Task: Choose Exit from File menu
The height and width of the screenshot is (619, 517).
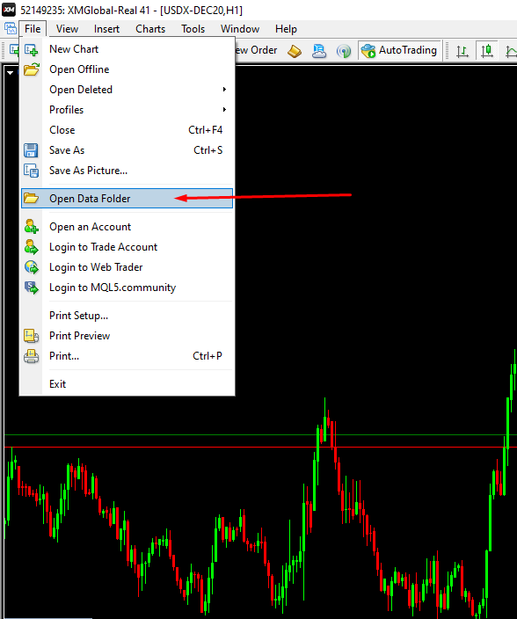Action: [127, 383]
